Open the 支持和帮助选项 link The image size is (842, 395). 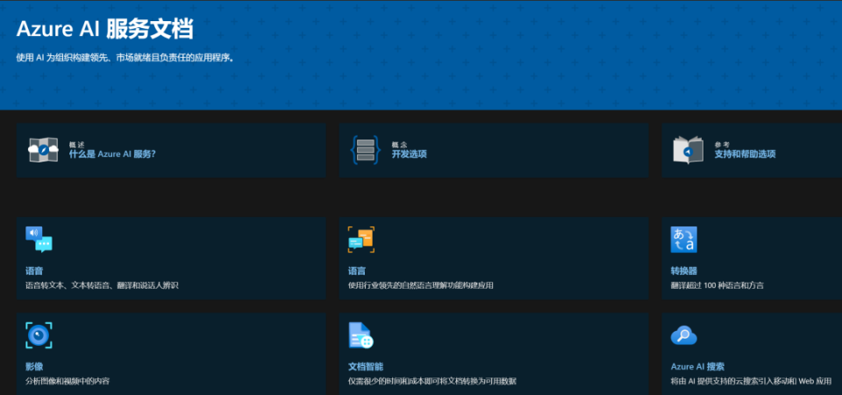click(745, 154)
